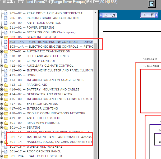Expand the 412-02 AUXILIARY CLIMATE CONTROL folder
Viewport: 161px width, 159px height.
(1, 66)
